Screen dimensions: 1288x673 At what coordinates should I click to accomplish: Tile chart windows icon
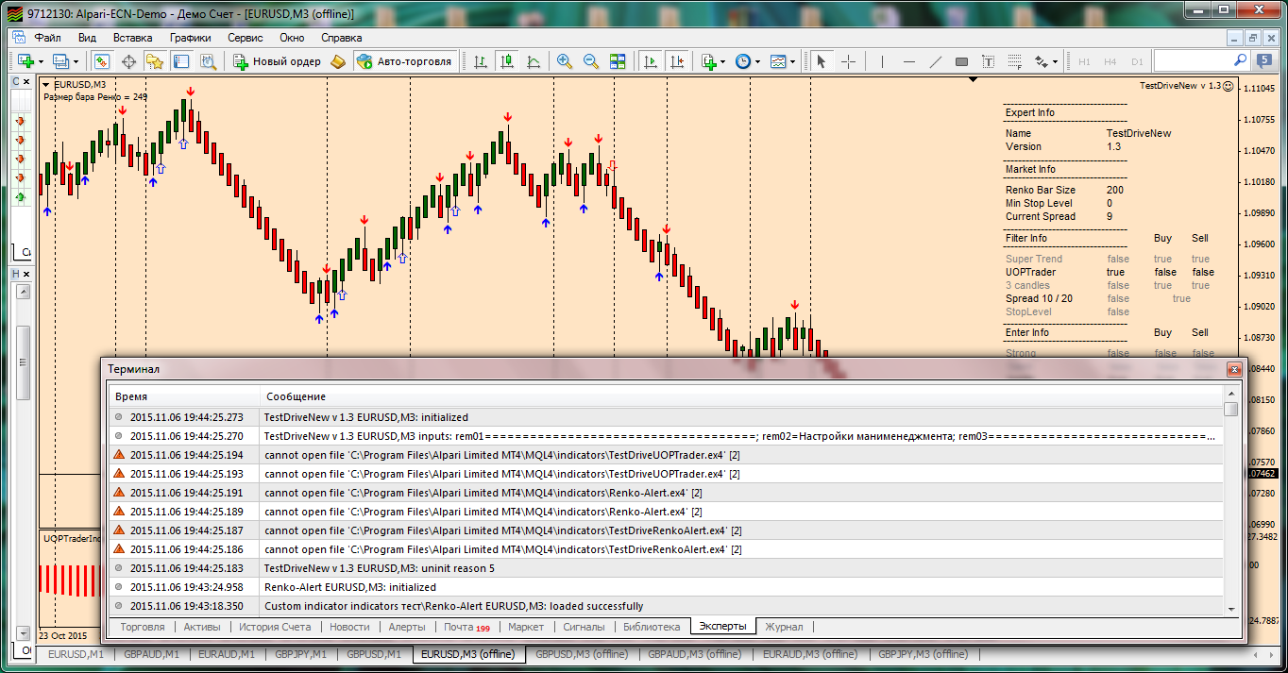coord(618,61)
